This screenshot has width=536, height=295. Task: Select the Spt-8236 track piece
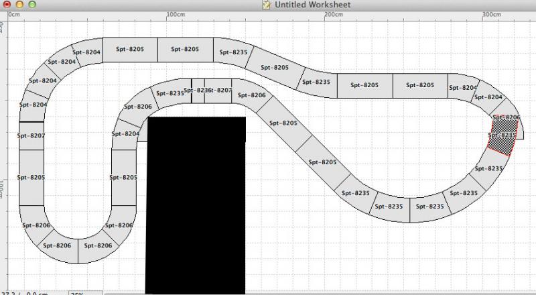pos(197,91)
